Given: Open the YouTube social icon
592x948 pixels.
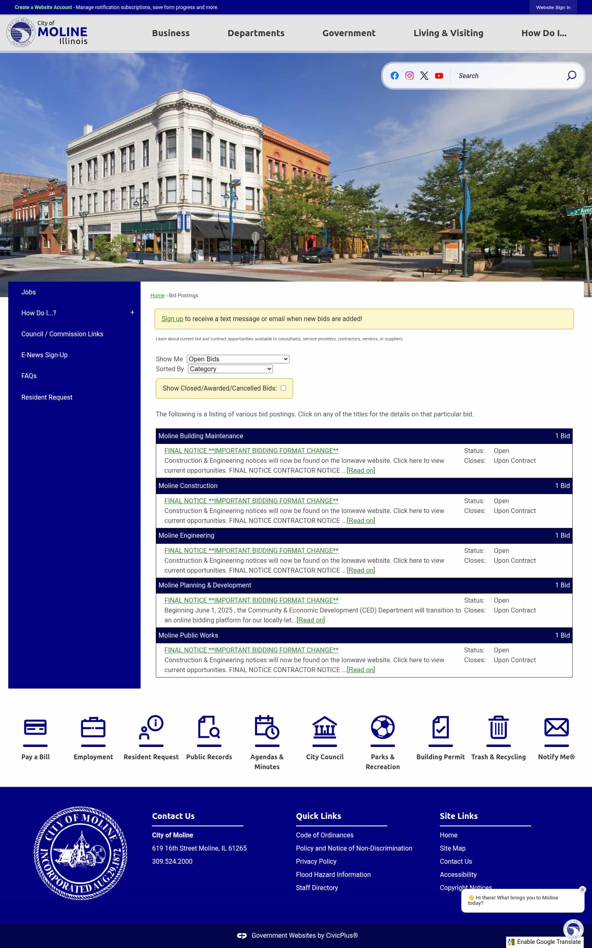Looking at the screenshot, I should tap(439, 76).
